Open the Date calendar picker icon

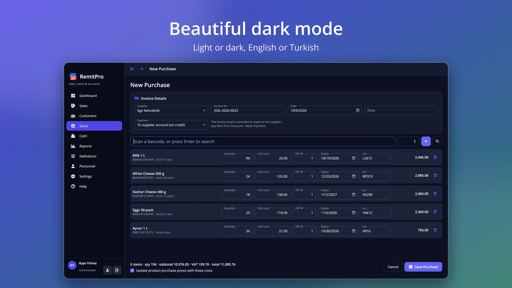358,110
